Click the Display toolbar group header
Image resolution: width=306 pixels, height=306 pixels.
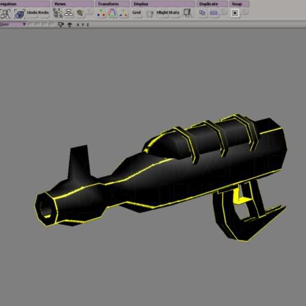[x=163, y=4]
